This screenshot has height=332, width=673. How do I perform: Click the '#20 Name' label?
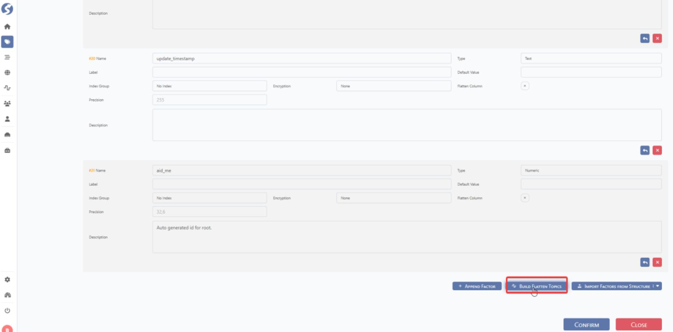click(x=97, y=59)
